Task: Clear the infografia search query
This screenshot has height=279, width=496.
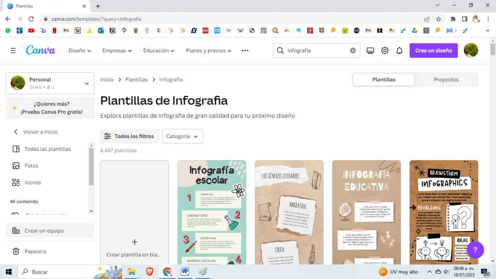Action: pyautogui.click(x=353, y=50)
